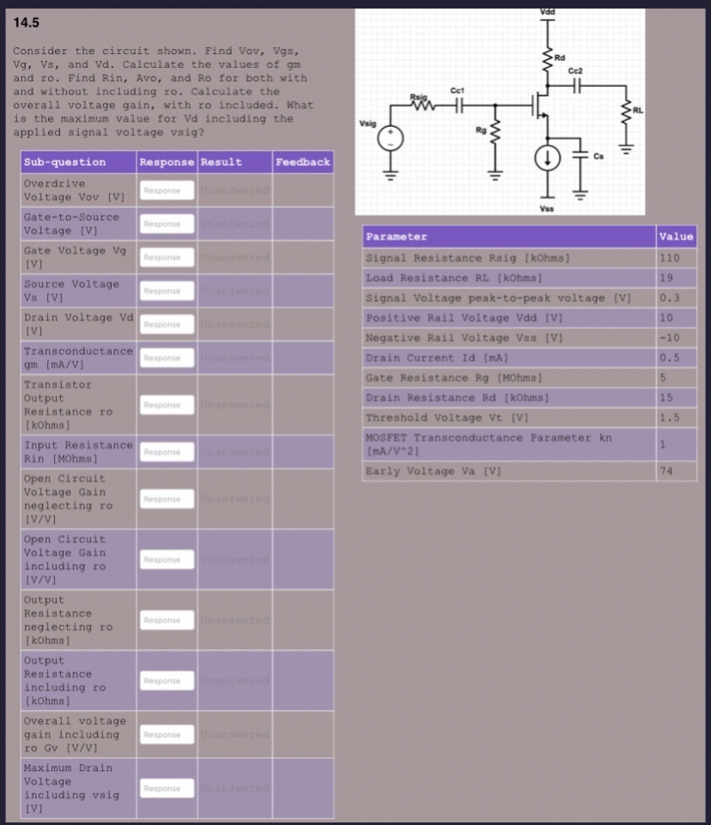Click the Transistor Output Resistance ro field
The width and height of the screenshot is (711, 825).
tap(166, 404)
